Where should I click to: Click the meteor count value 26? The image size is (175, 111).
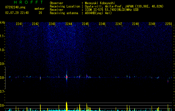[40, 13]
